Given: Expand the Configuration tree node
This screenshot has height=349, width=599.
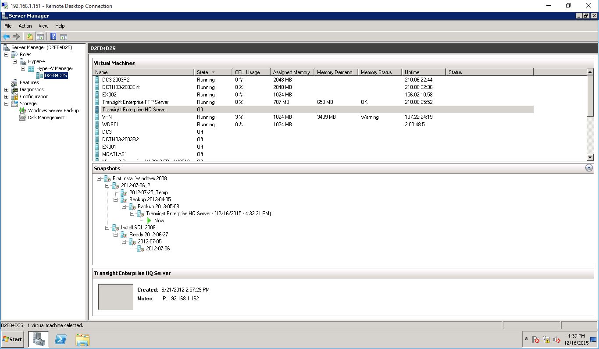Looking at the screenshot, I should [7, 96].
